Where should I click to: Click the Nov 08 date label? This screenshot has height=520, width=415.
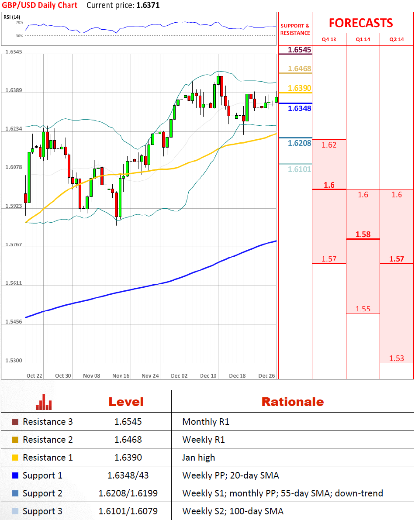92,376
